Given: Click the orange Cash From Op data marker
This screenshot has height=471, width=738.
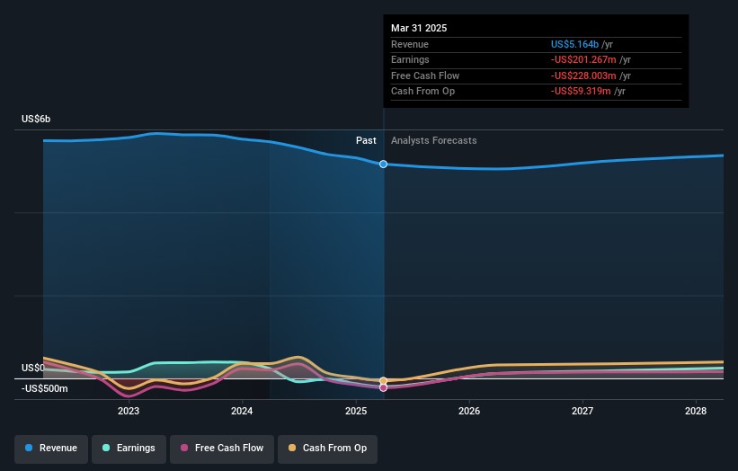Looking at the screenshot, I should (384, 381).
